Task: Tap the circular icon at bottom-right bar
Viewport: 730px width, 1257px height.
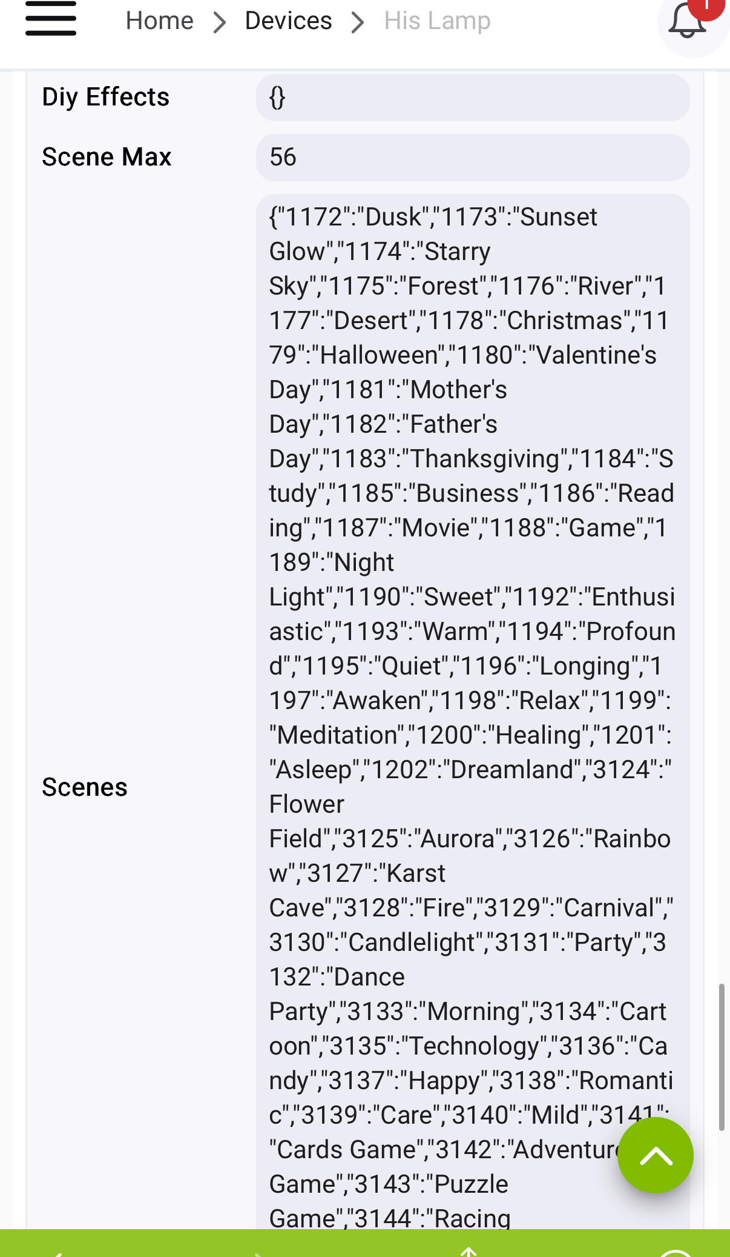Action: (675, 1252)
